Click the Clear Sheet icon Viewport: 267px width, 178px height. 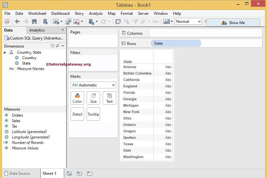[76, 22]
